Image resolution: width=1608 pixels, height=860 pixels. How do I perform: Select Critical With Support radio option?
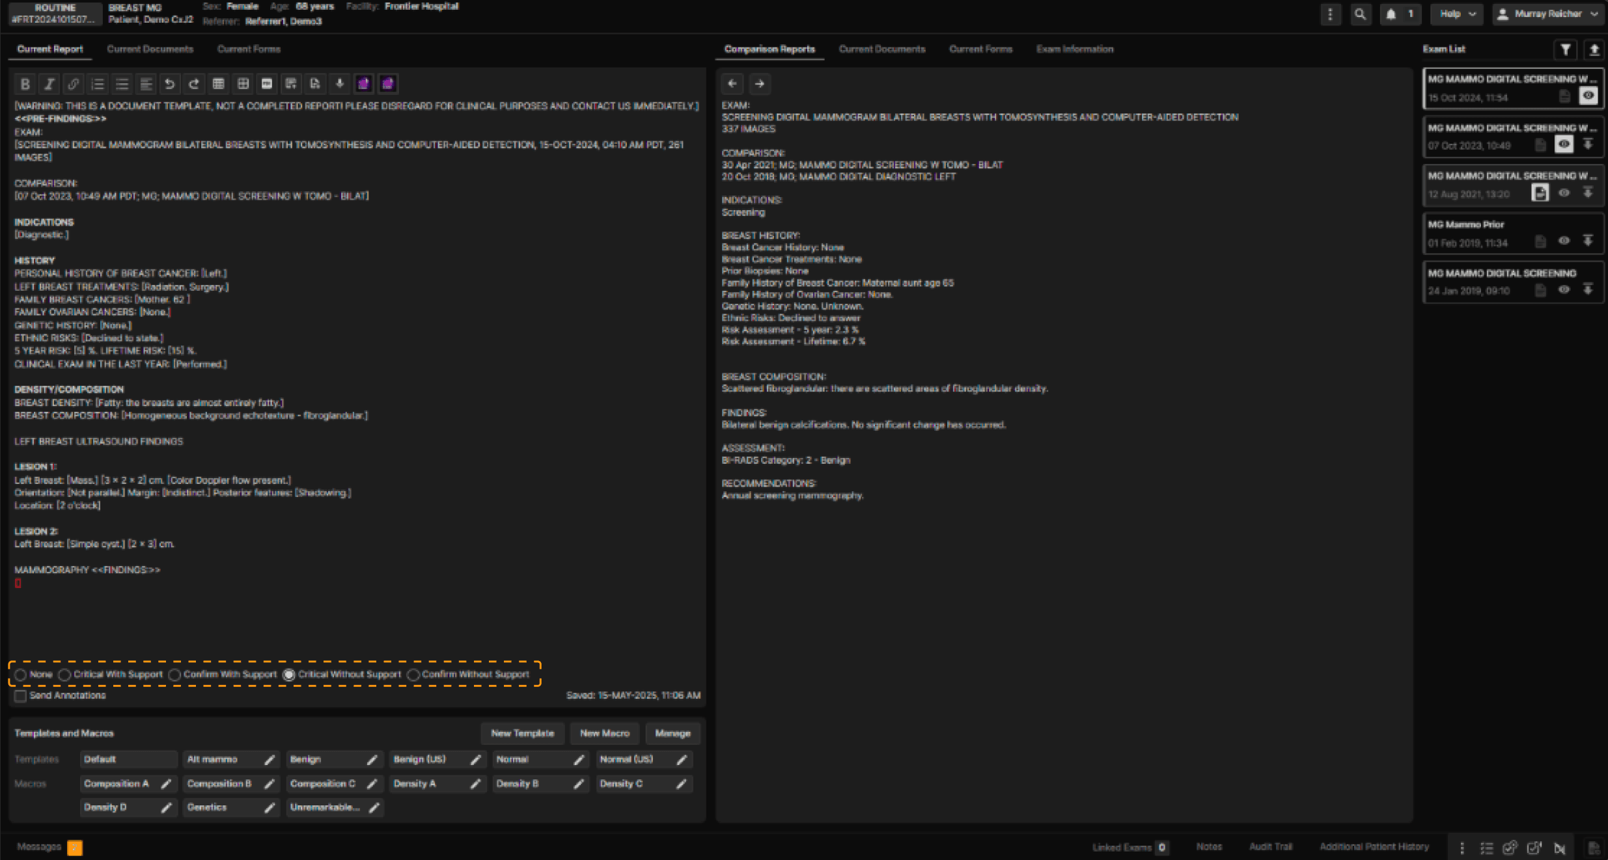(x=64, y=675)
